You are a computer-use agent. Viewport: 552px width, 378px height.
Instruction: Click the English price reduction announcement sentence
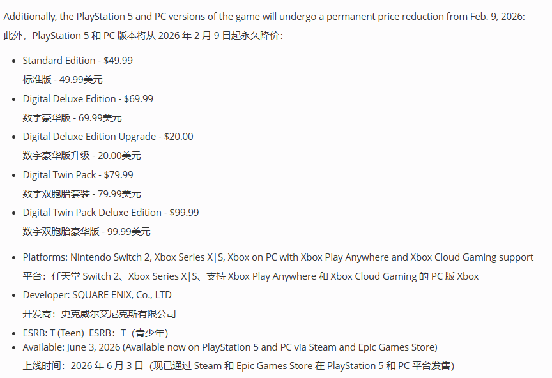[x=264, y=17]
